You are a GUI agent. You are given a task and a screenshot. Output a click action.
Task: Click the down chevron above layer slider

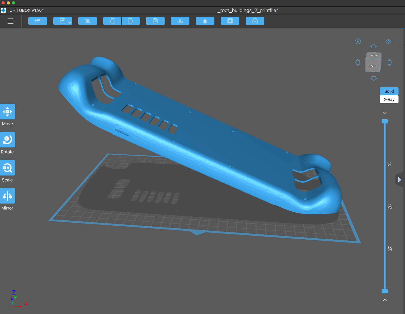[x=385, y=113]
